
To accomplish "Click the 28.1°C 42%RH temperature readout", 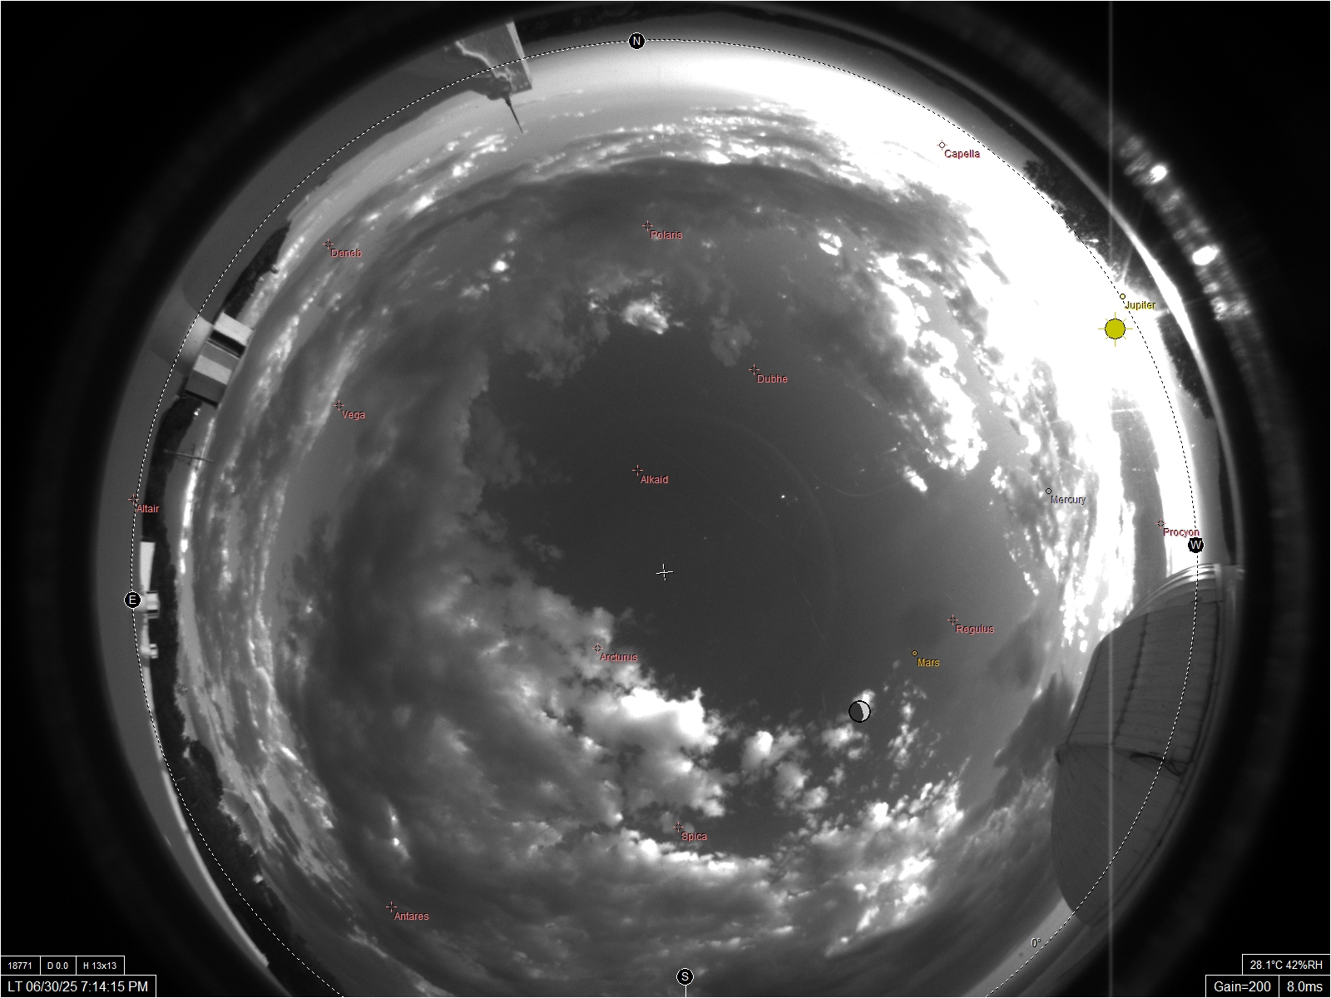I will coord(1286,965).
